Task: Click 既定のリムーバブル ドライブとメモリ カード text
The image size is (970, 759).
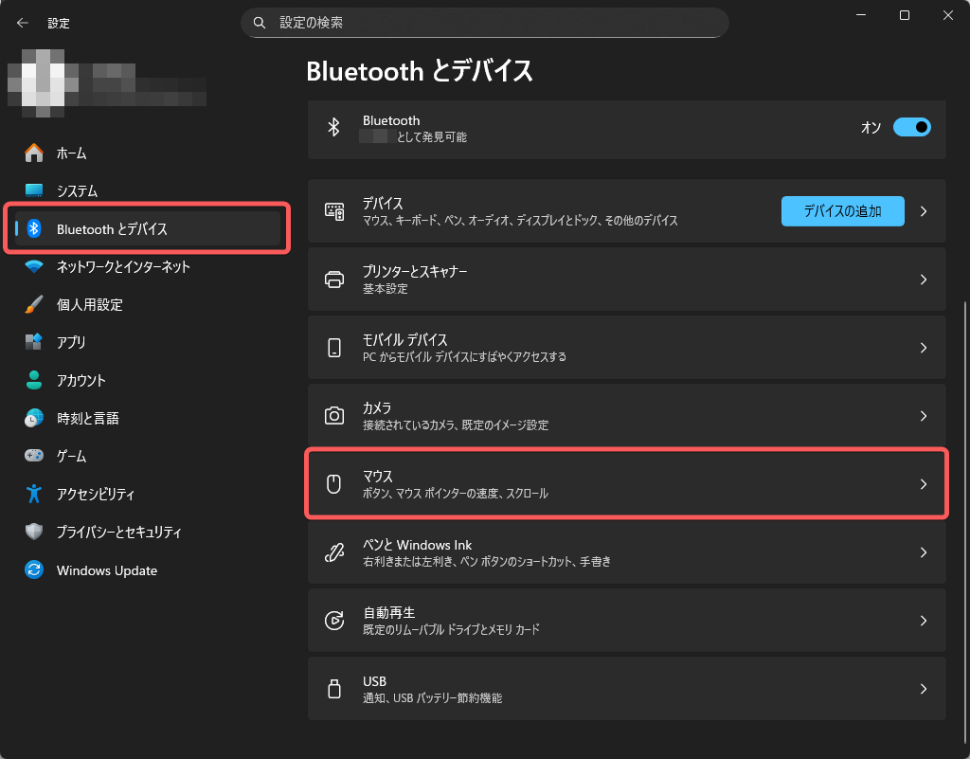Action: tap(451, 630)
